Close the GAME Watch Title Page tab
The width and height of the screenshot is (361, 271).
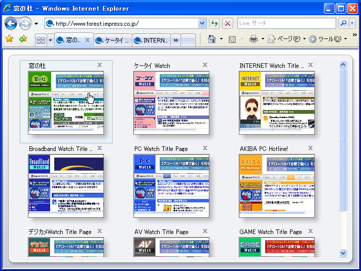tap(310, 231)
